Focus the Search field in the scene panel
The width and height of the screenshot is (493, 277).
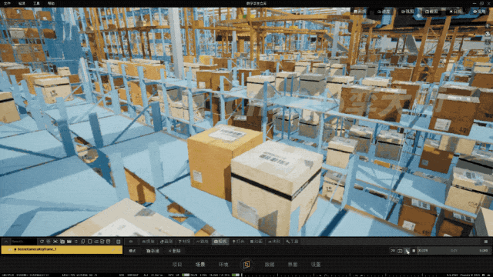[24, 242]
